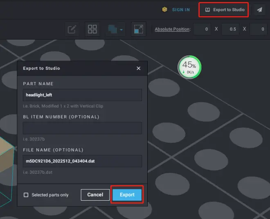Image resolution: width=270 pixels, height=219 pixels.
Task: Click the SIGN IN link
Action: click(x=181, y=10)
